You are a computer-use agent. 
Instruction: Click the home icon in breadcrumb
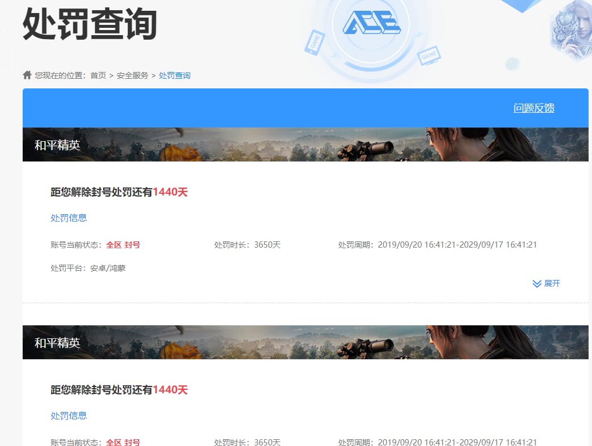pyautogui.click(x=27, y=75)
